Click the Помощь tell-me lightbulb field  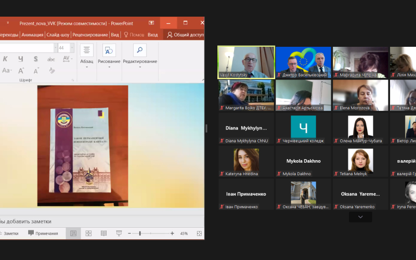pyautogui.click(x=134, y=35)
